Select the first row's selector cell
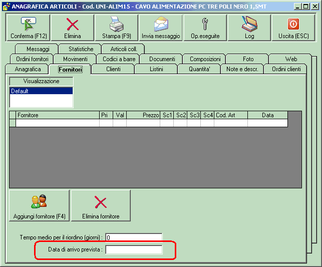 (x=13, y=123)
